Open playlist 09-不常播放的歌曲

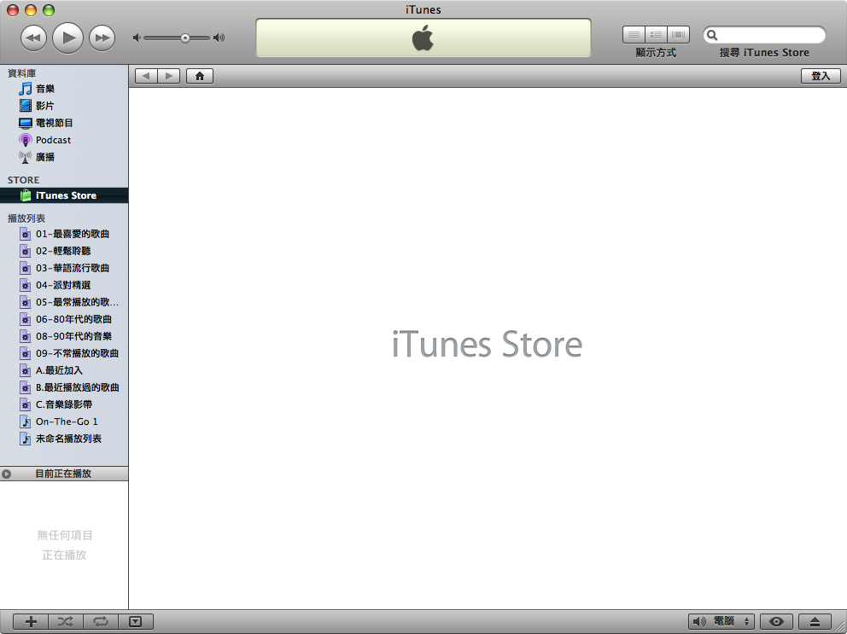pos(64,353)
